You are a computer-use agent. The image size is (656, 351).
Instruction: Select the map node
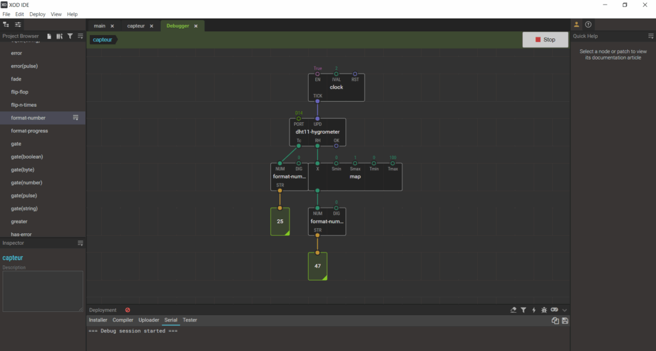(x=355, y=176)
